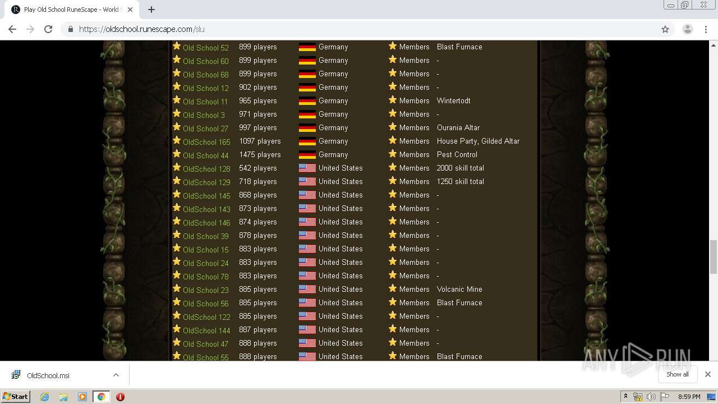
Task: Join world Old School 39
Action: tap(205, 236)
